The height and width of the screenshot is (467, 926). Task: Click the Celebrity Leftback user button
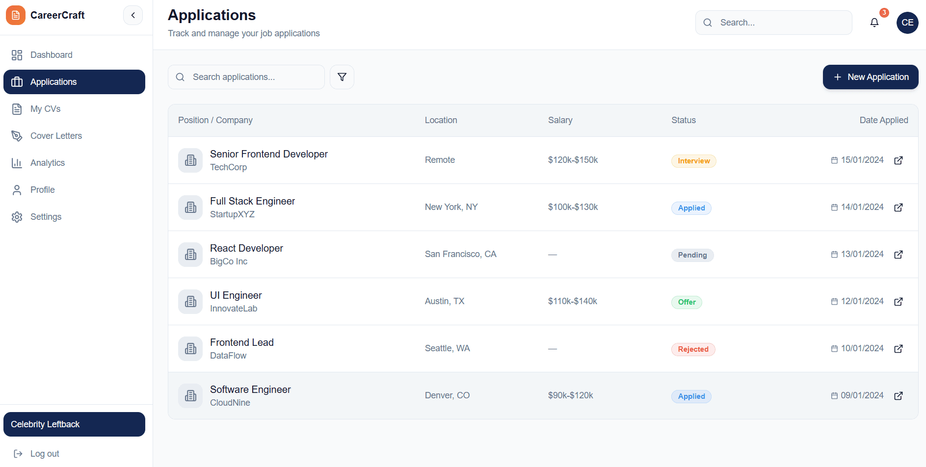coord(74,424)
